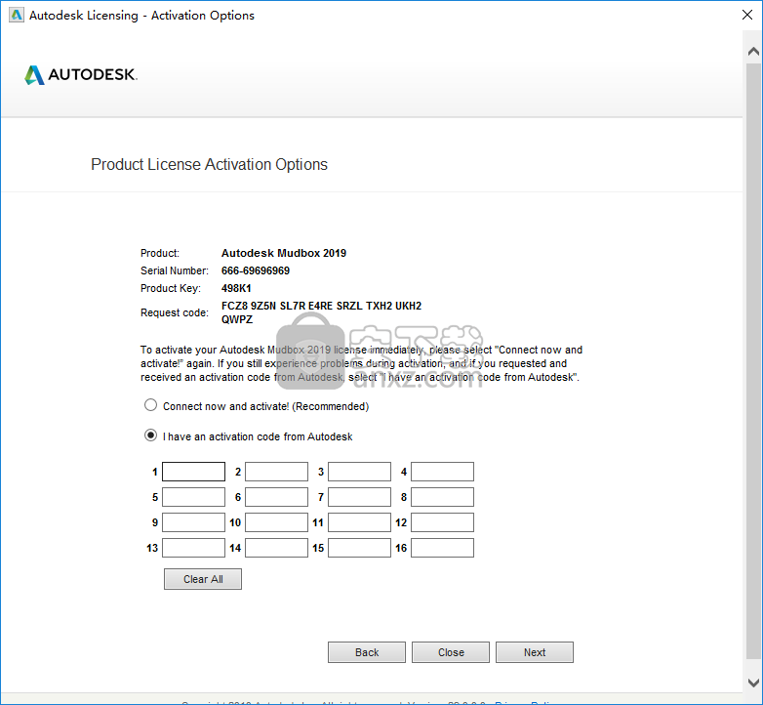
Task: Click Product License Activation Options heading
Action: pyautogui.click(x=209, y=165)
